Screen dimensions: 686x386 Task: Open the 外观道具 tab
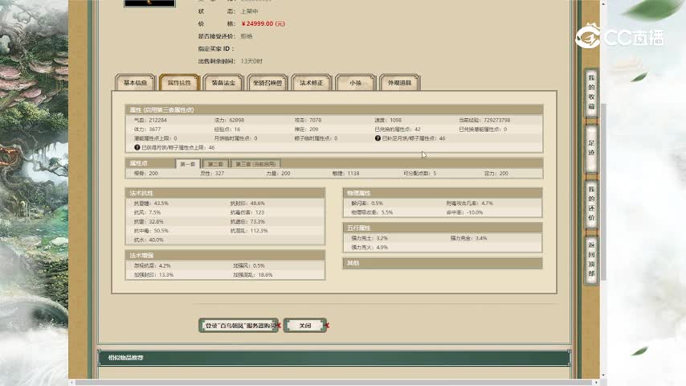(x=399, y=82)
